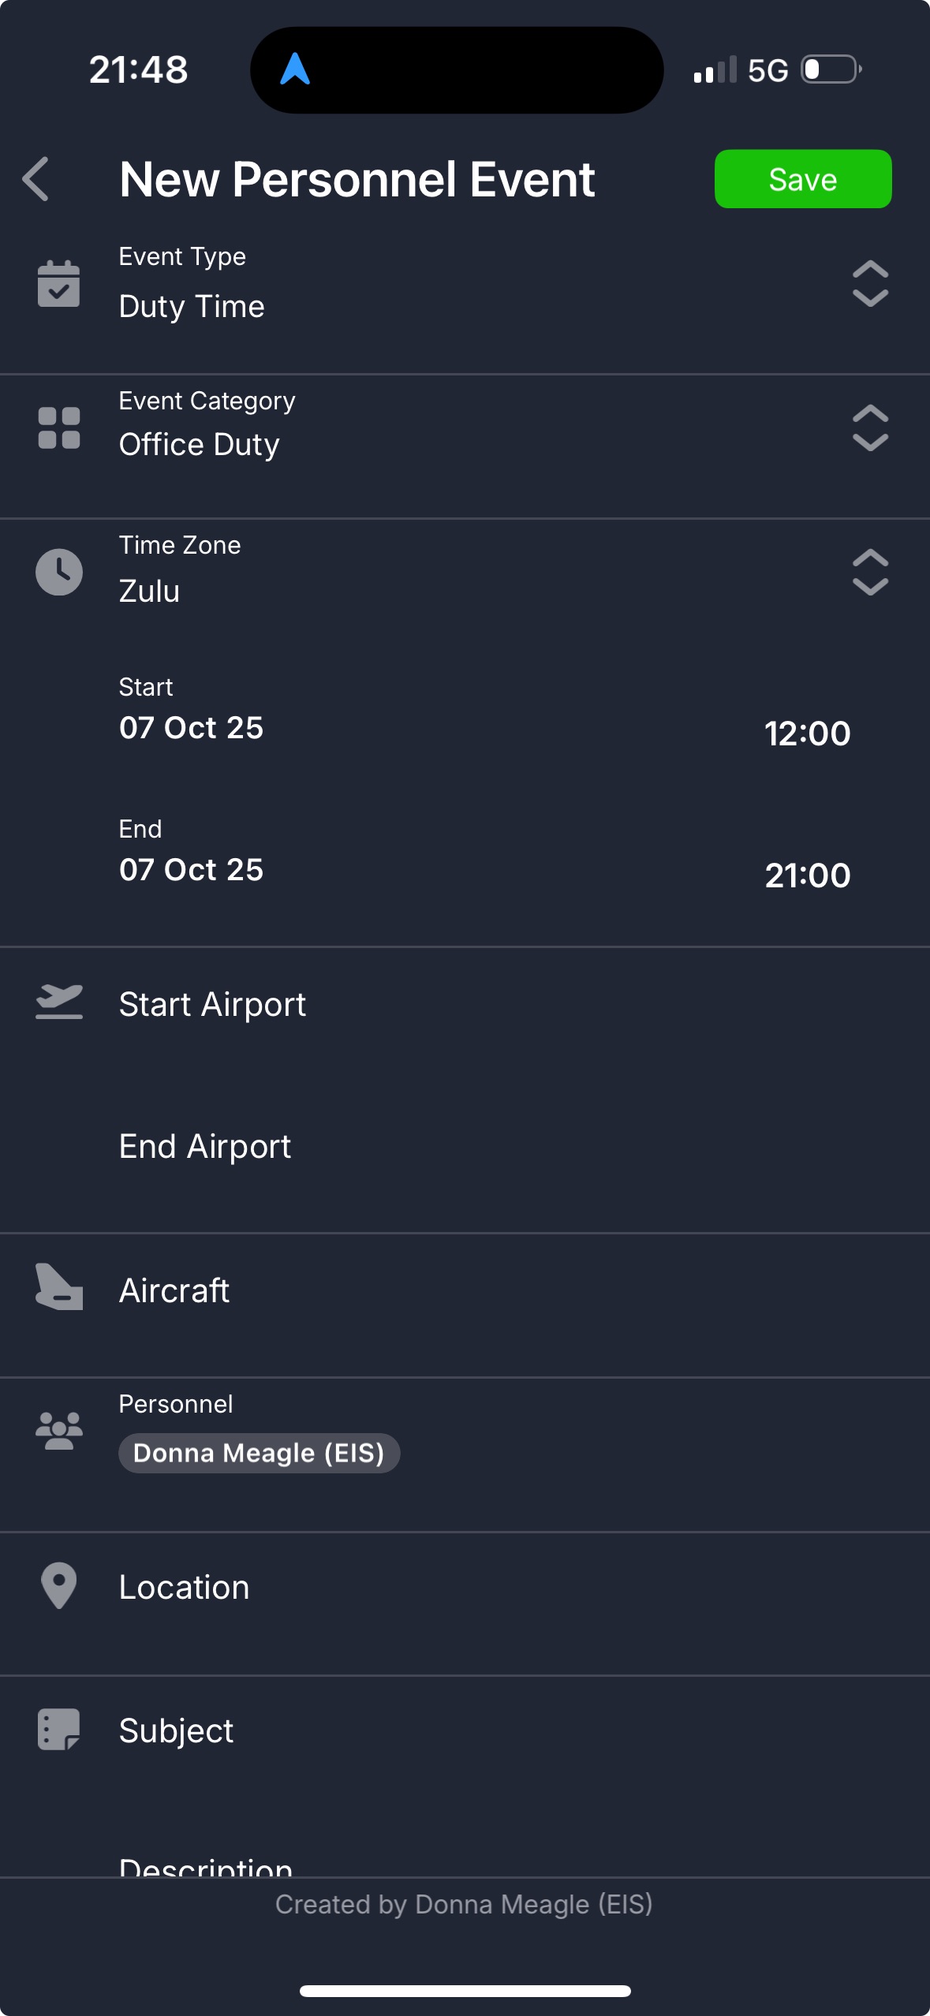The height and width of the screenshot is (2016, 930).
Task: Remove or select Donna Meagle (EIS) chip
Action: (x=259, y=1453)
